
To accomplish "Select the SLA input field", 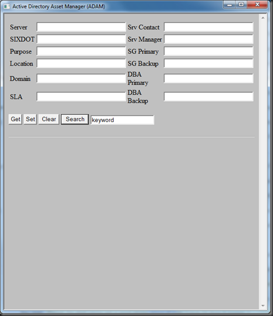I will pyautogui.click(x=81, y=96).
